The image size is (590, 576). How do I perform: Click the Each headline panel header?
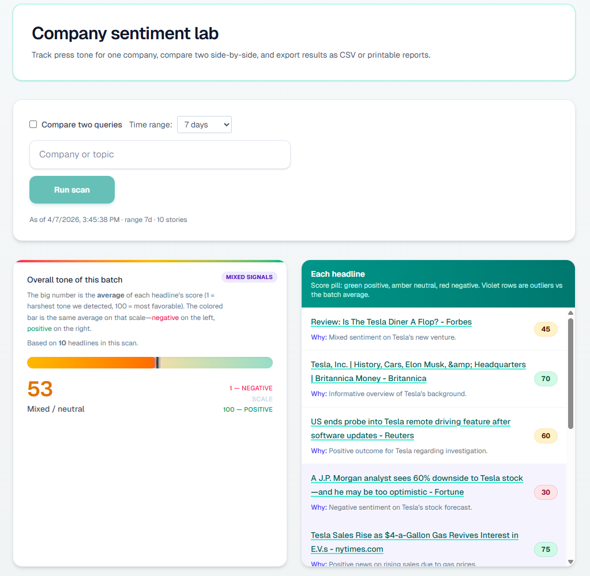pyautogui.click(x=438, y=284)
